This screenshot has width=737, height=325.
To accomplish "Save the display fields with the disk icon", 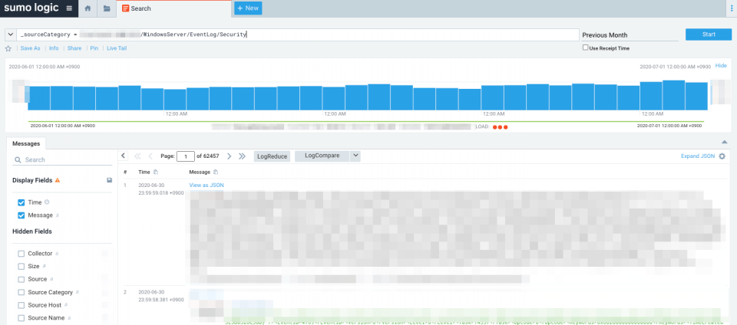I will (110, 180).
